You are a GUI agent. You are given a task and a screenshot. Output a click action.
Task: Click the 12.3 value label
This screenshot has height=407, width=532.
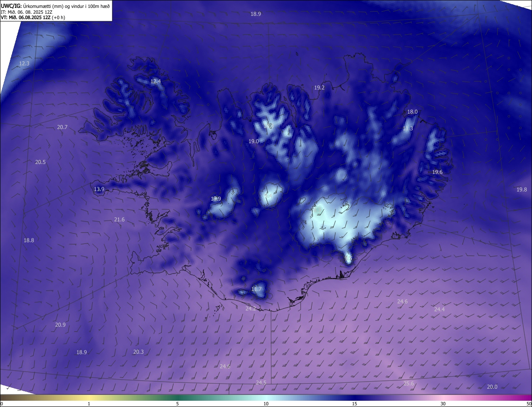tap(25, 64)
